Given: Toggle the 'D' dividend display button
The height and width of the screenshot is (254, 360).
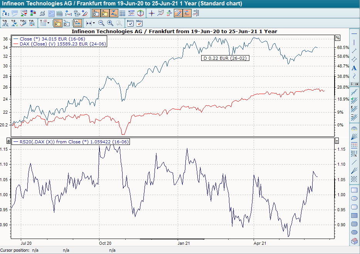Looking at the screenshot, I should pos(96,13).
